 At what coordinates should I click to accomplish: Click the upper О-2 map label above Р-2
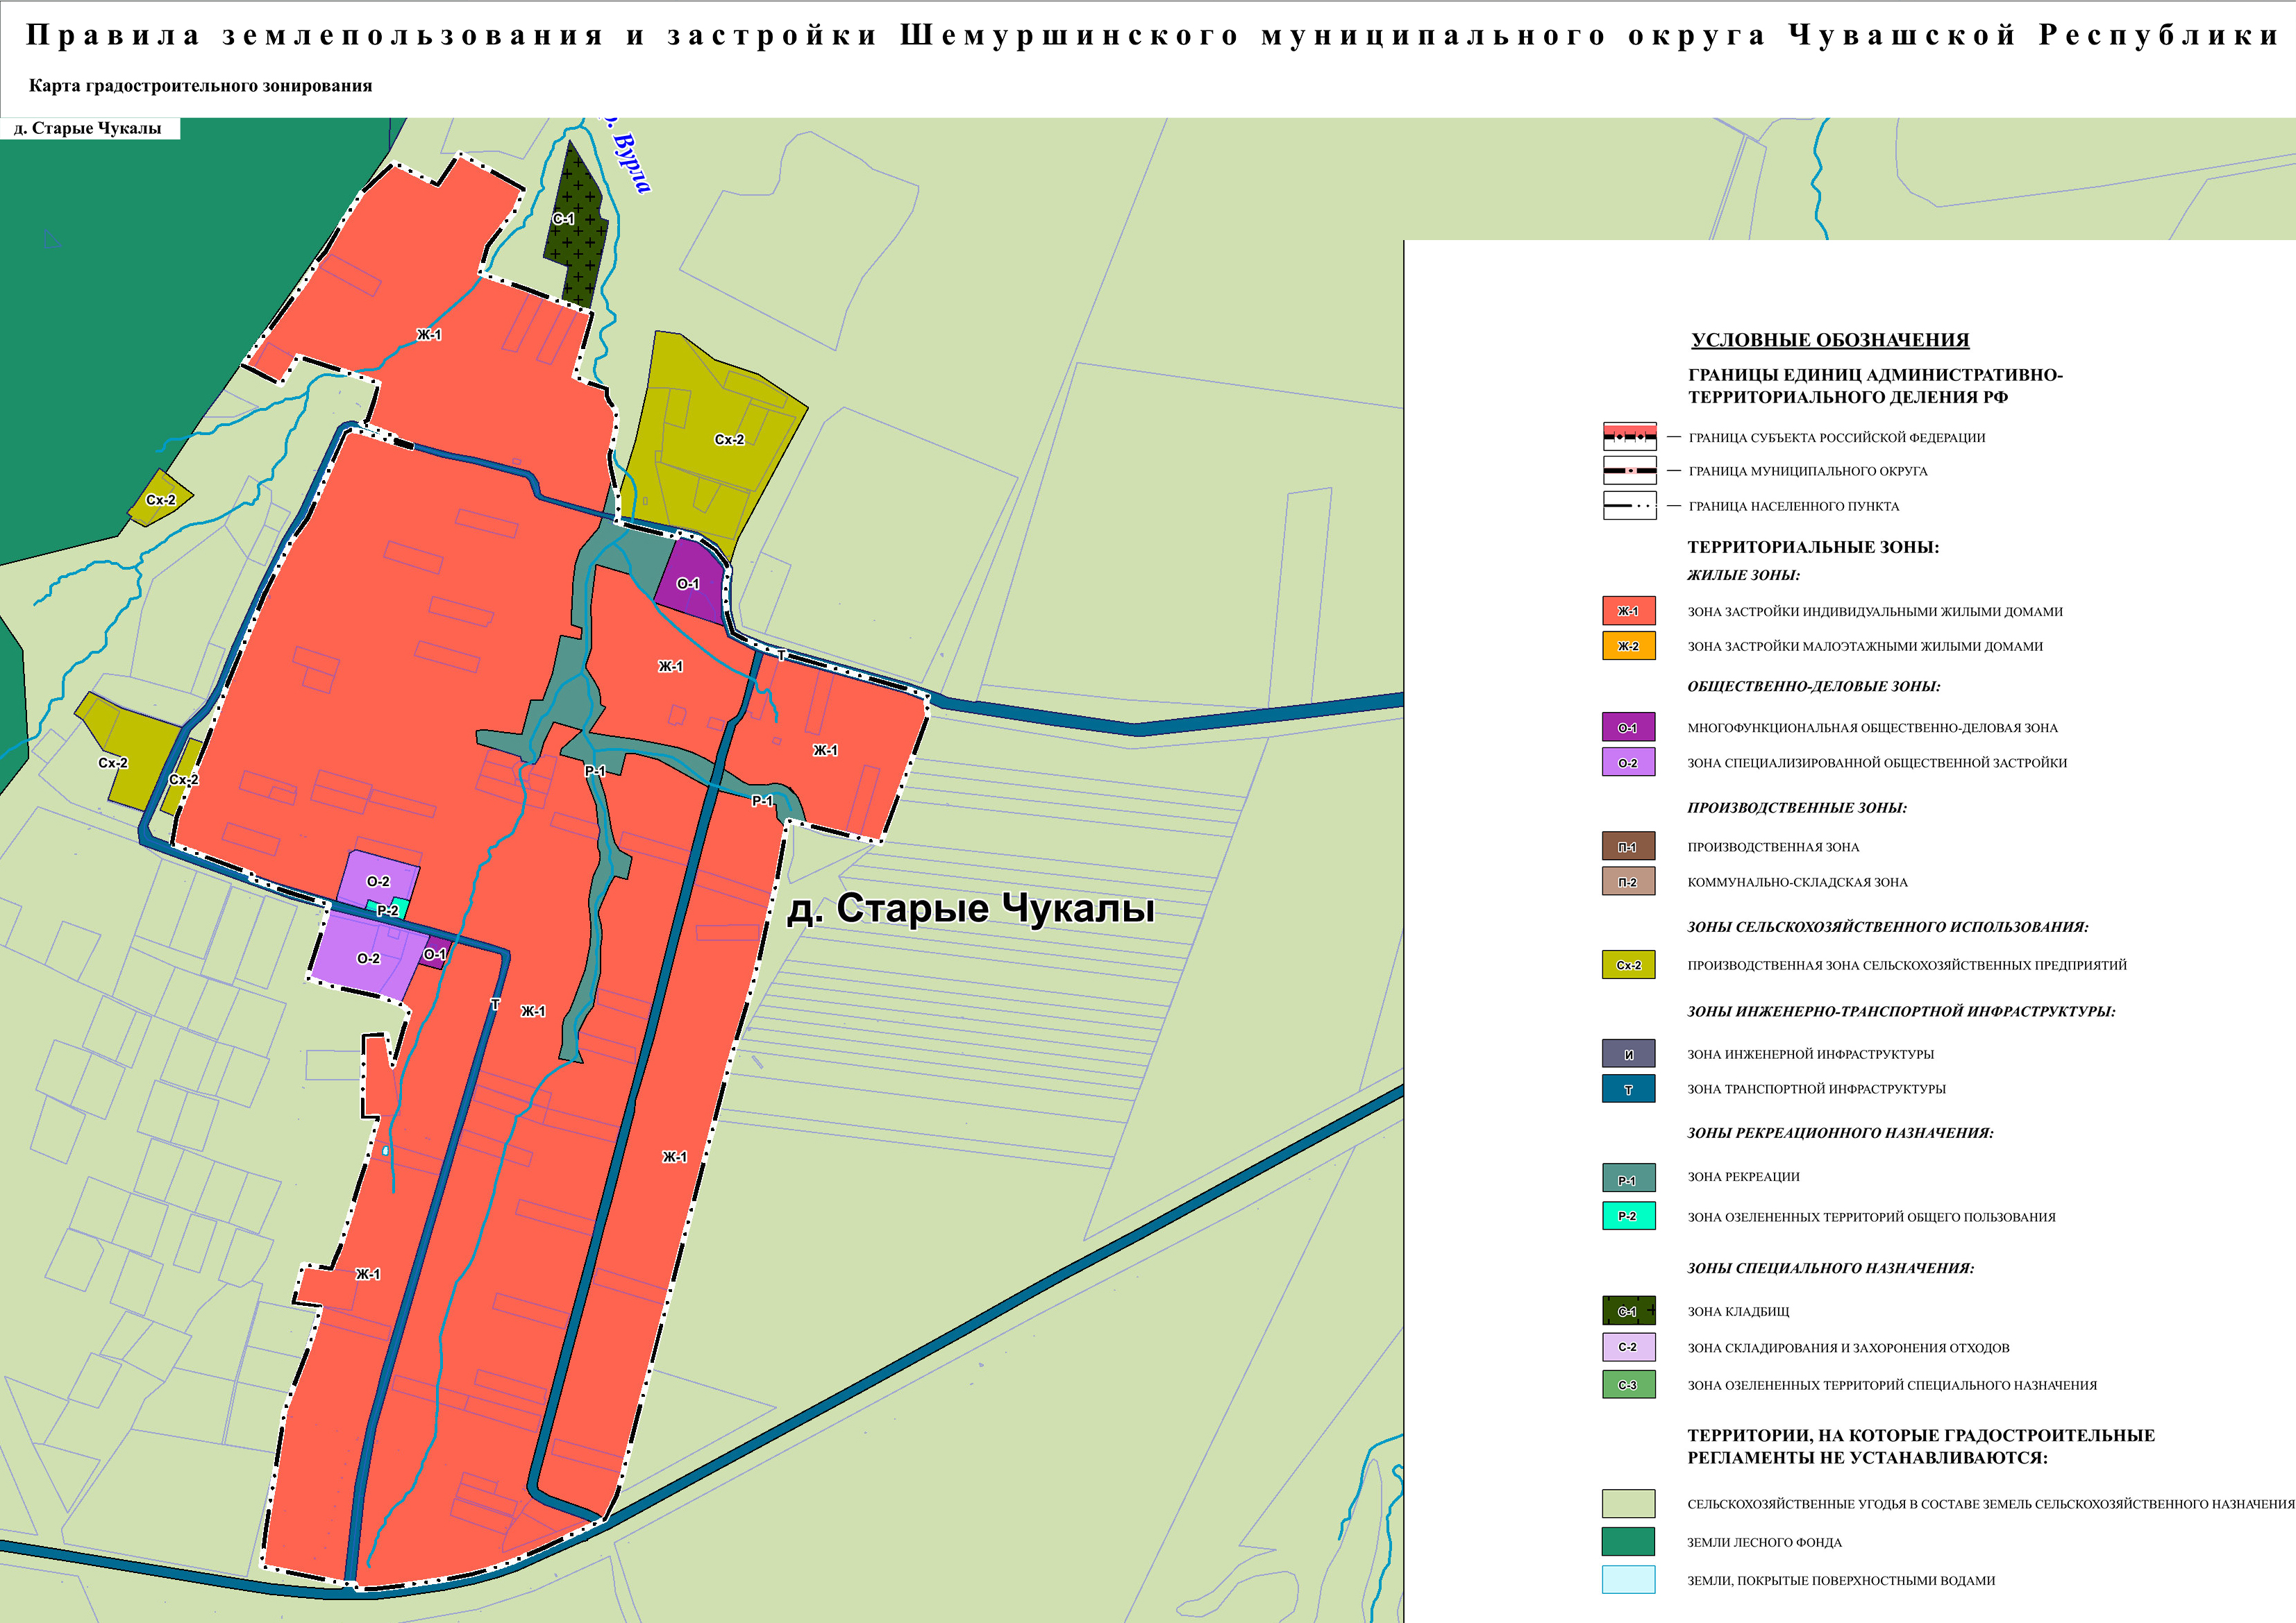tap(378, 881)
